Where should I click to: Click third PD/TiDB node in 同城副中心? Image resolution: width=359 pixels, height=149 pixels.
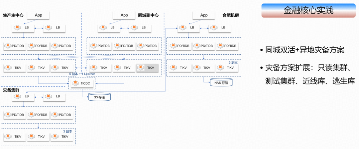[148, 46]
